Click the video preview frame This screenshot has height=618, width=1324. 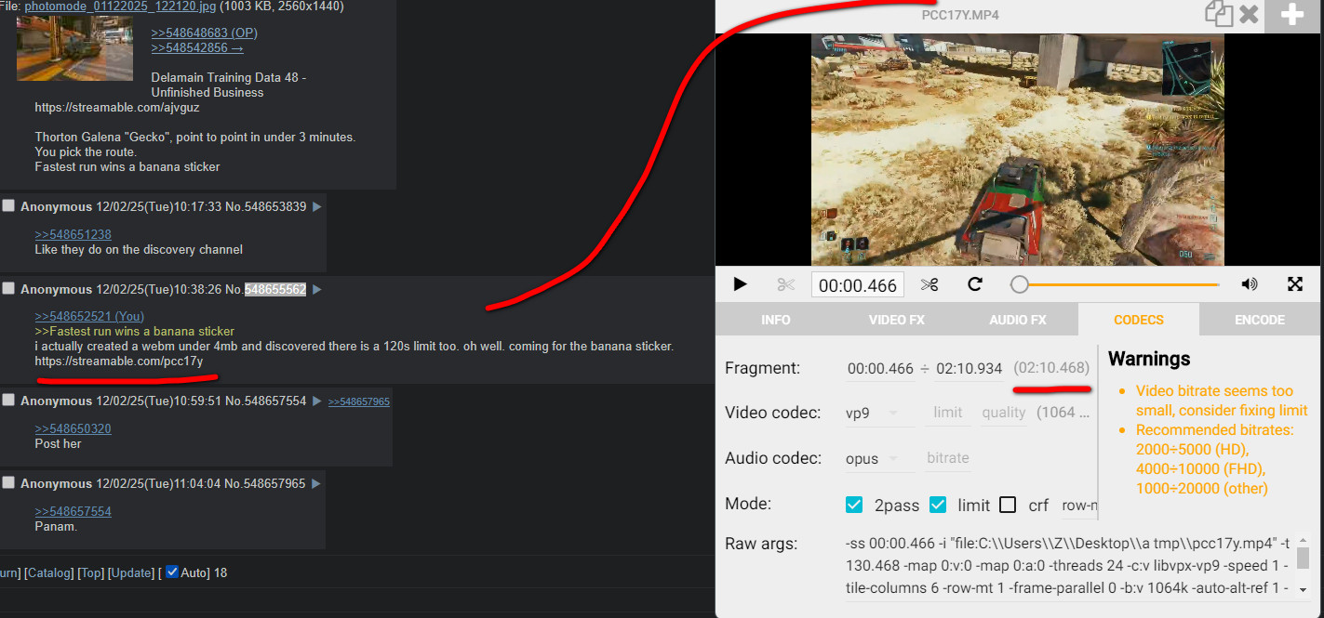click(1018, 150)
